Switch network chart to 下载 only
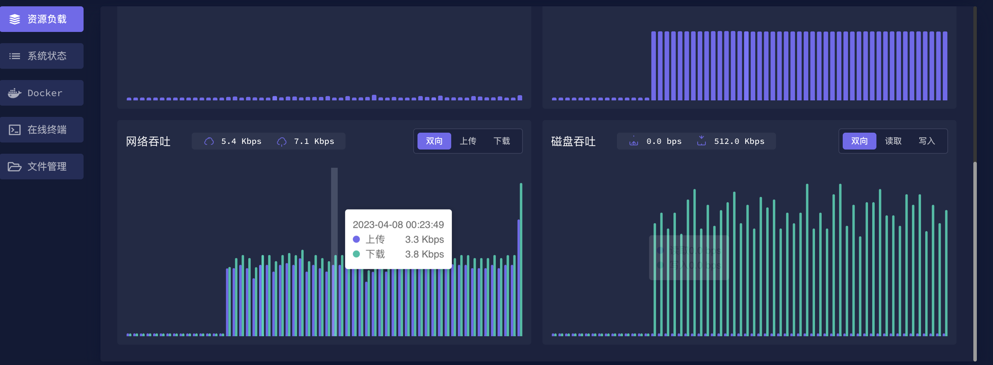 (501, 141)
